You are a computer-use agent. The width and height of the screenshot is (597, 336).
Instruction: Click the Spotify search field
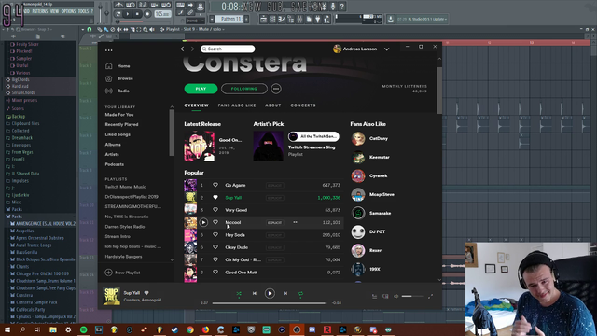(x=228, y=49)
